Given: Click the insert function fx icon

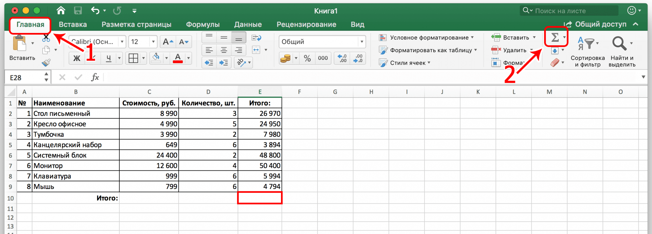Looking at the screenshot, I should [x=95, y=77].
